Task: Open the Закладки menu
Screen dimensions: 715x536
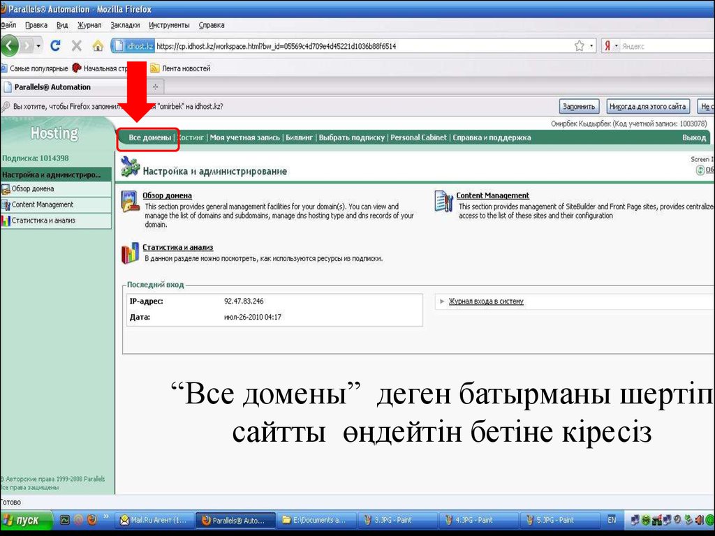Action: click(x=125, y=25)
